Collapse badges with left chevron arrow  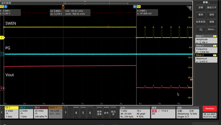(2, 112)
